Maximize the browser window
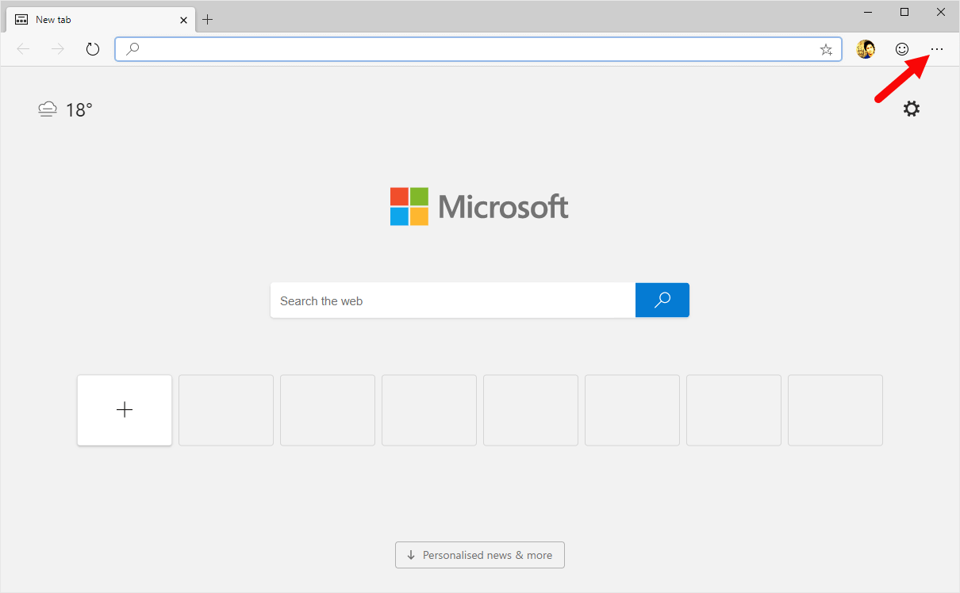The width and height of the screenshot is (960, 593). (x=904, y=12)
